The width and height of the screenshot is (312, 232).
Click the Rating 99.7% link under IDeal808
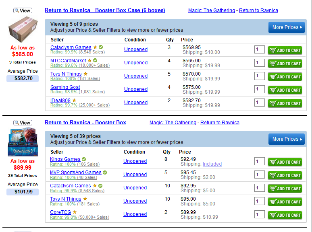click(x=80, y=105)
